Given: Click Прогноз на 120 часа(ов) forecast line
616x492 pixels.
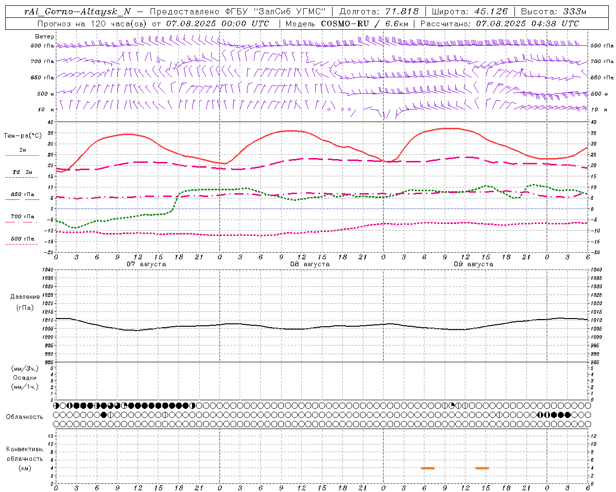Looking at the screenshot, I should click(x=153, y=24).
